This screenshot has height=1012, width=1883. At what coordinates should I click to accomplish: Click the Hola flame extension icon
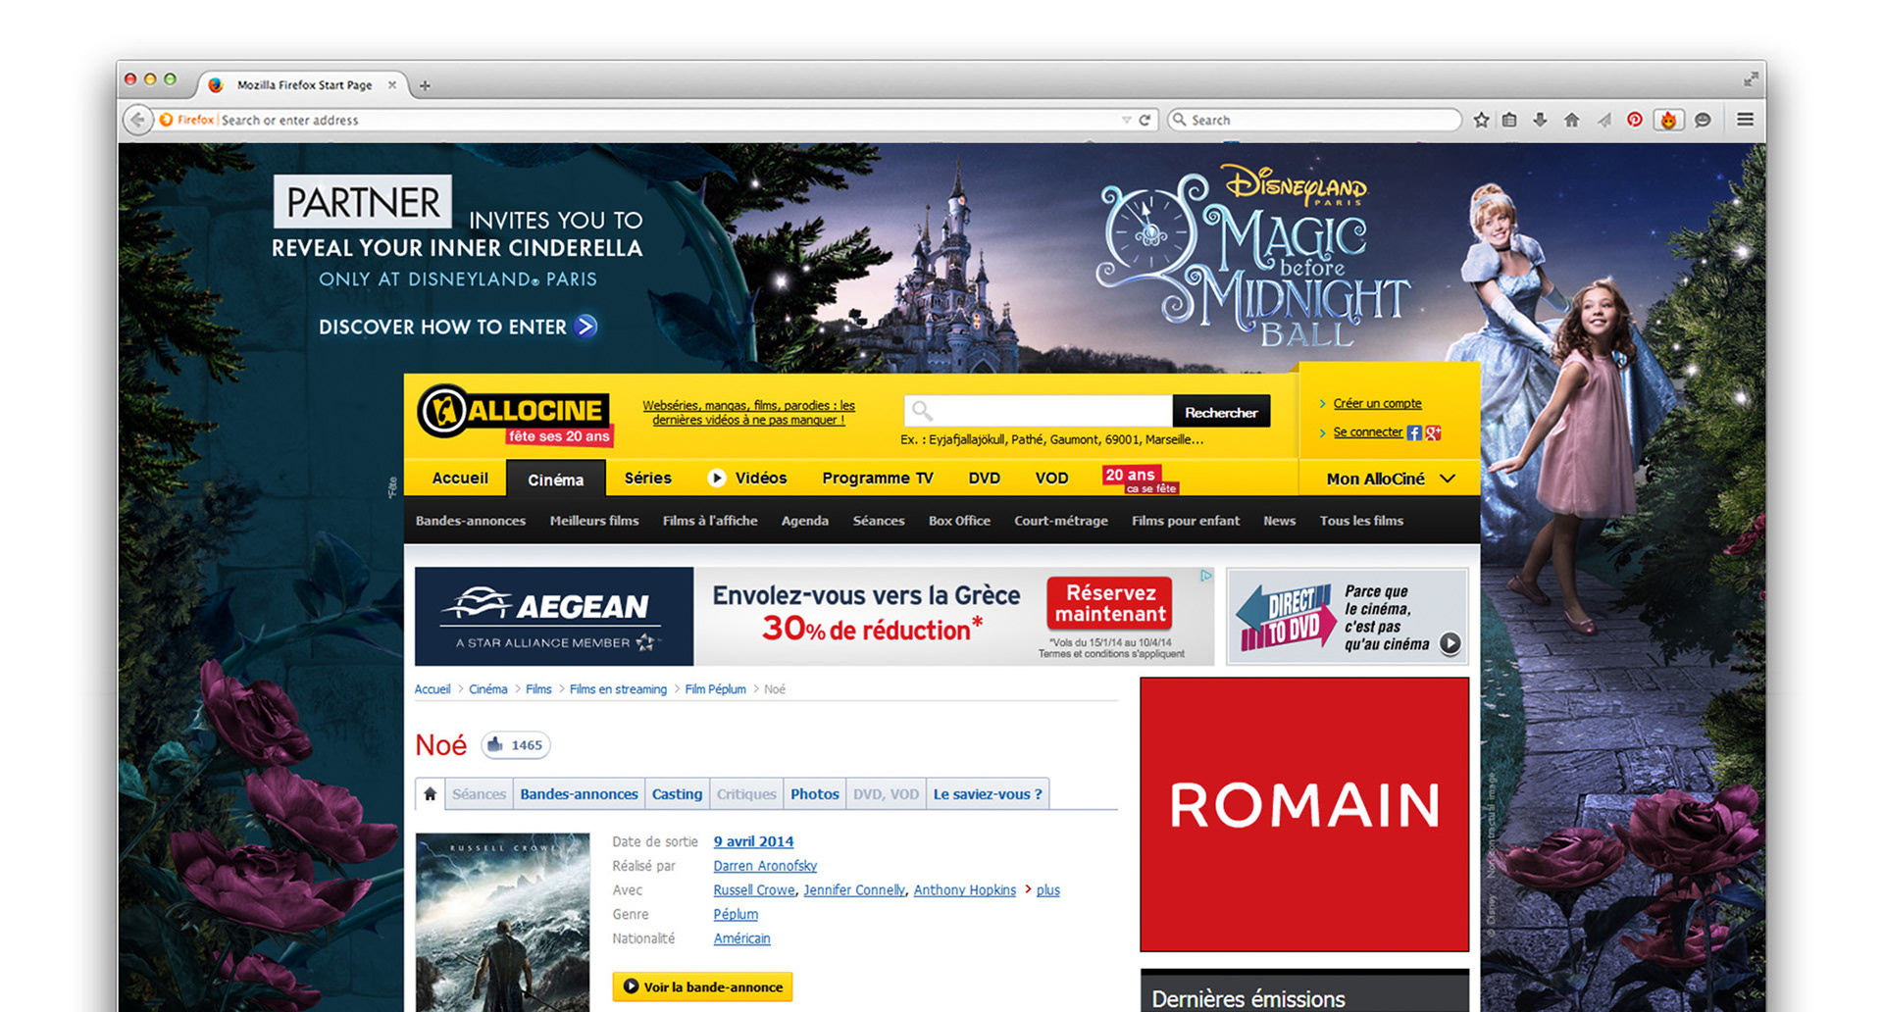[1668, 120]
